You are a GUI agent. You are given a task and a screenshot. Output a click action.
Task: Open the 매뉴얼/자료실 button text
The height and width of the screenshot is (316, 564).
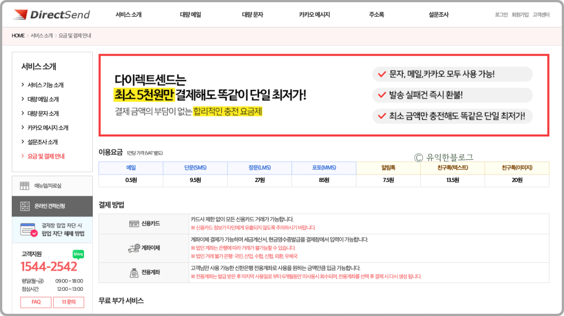(48, 186)
